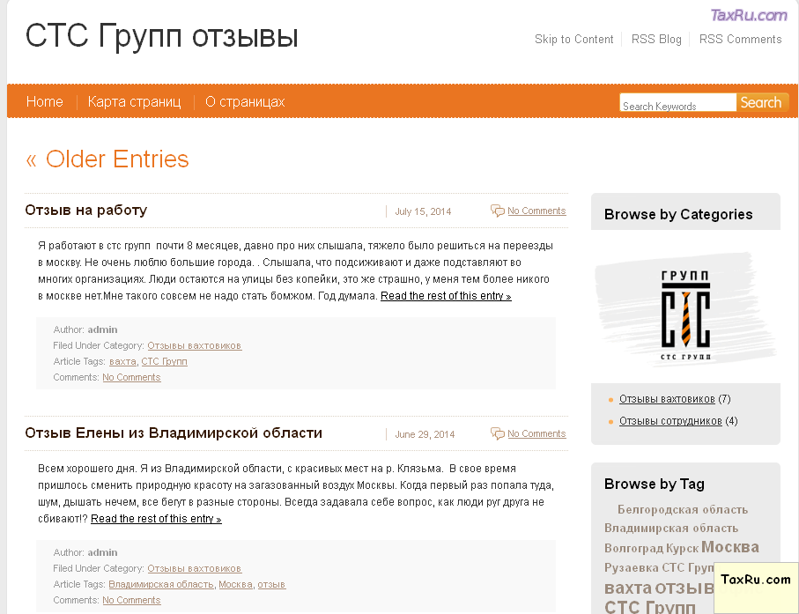Click the СТС Групп logo image in sidebar
Screen dimensions: 799x614
tap(685, 307)
